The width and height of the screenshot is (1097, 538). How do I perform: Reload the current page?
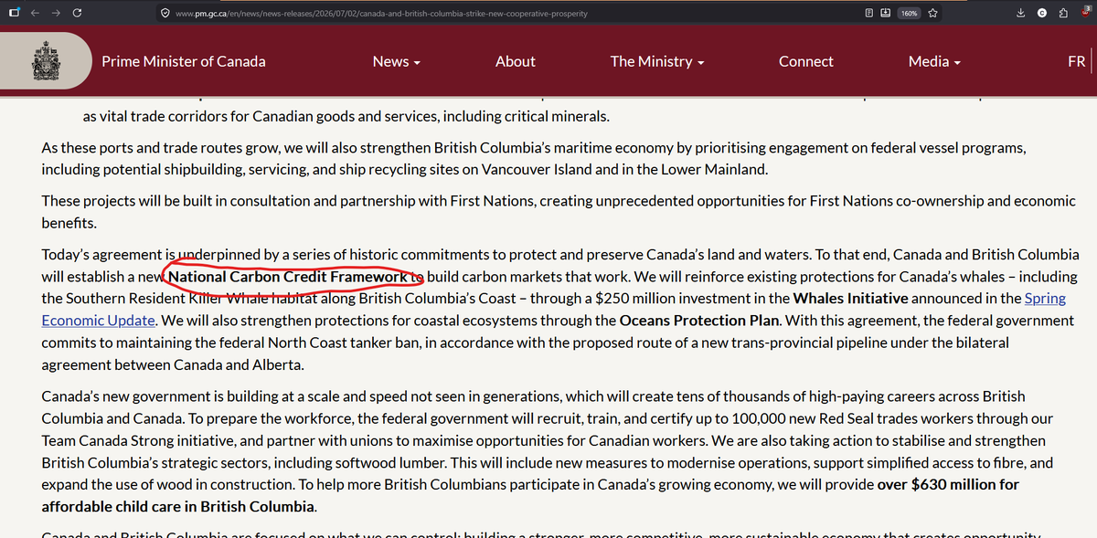pyautogui.click(x=77, y=13)
